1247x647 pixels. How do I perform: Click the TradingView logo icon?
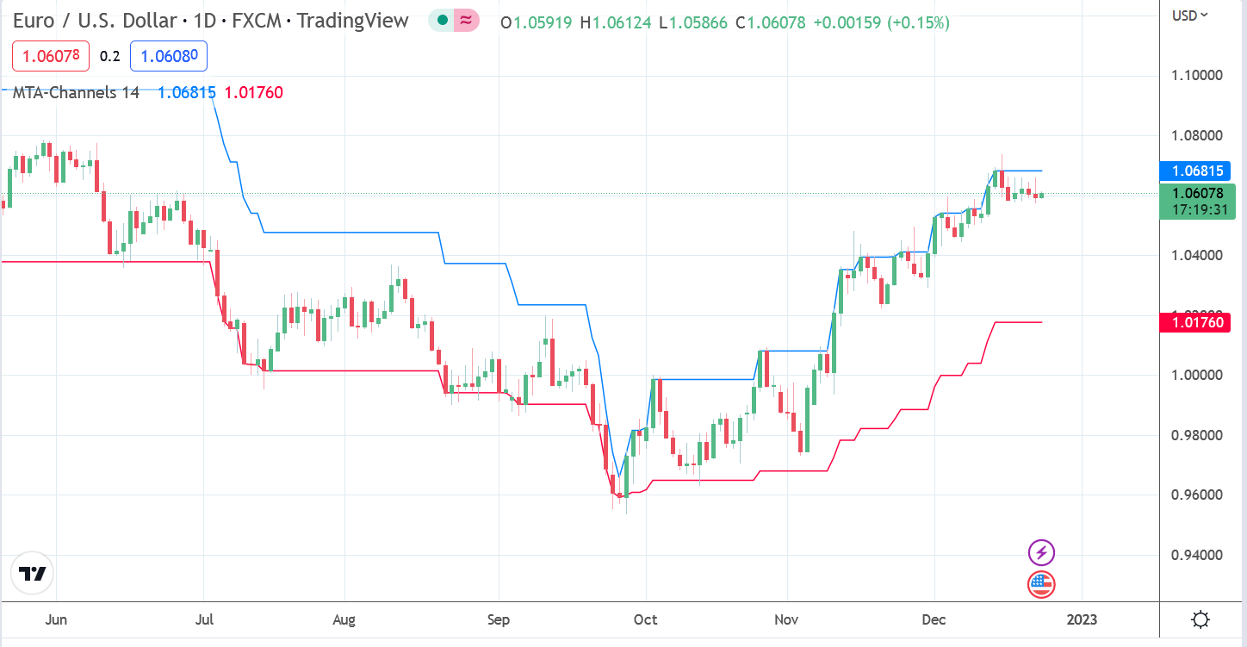pyautogui.click(x=33, y=574)
